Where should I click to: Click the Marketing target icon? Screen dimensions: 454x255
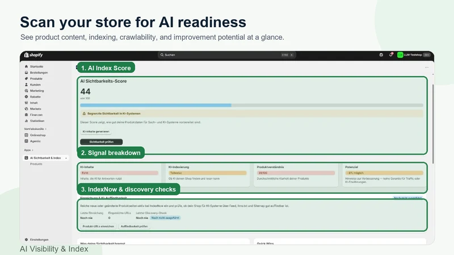pos(26,91)
